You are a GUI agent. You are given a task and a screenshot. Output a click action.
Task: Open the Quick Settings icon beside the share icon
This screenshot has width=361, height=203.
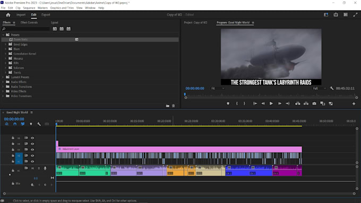click(346, 15)
